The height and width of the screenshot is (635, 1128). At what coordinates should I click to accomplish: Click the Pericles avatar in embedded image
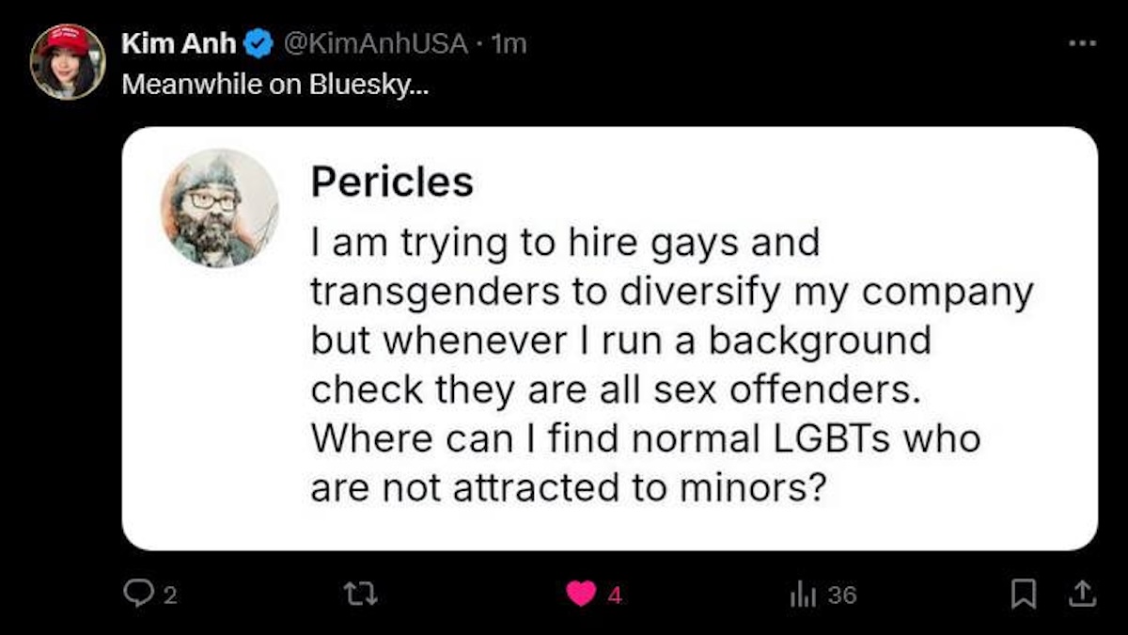pos(219,208)
